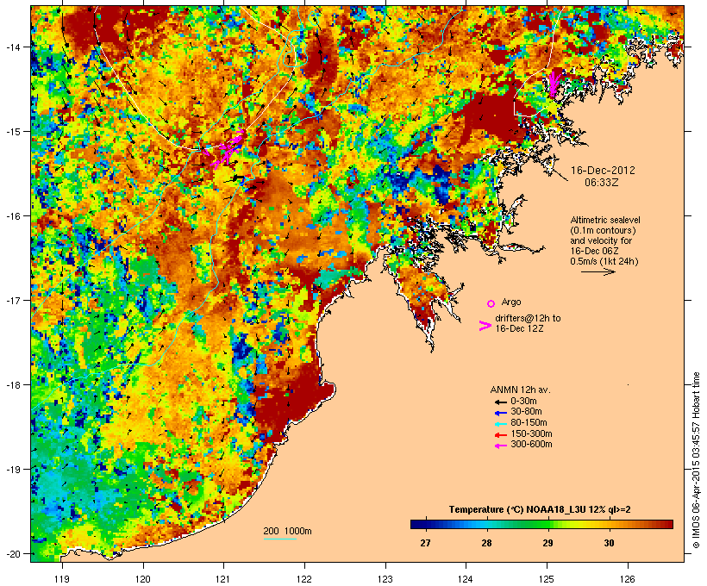Click the black 0-30m ANMN arrow
Image resolution: width=707 pixels, height=586 pixels.
point(501,402)
